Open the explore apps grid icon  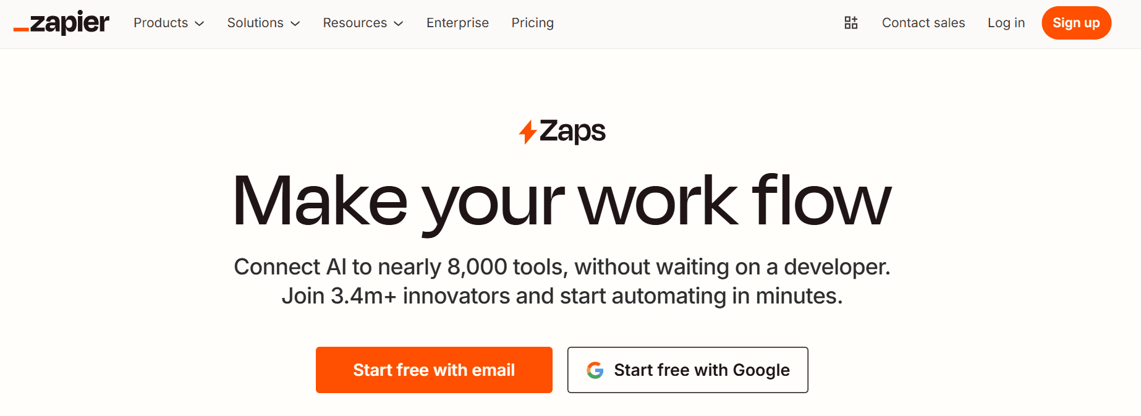850,22
